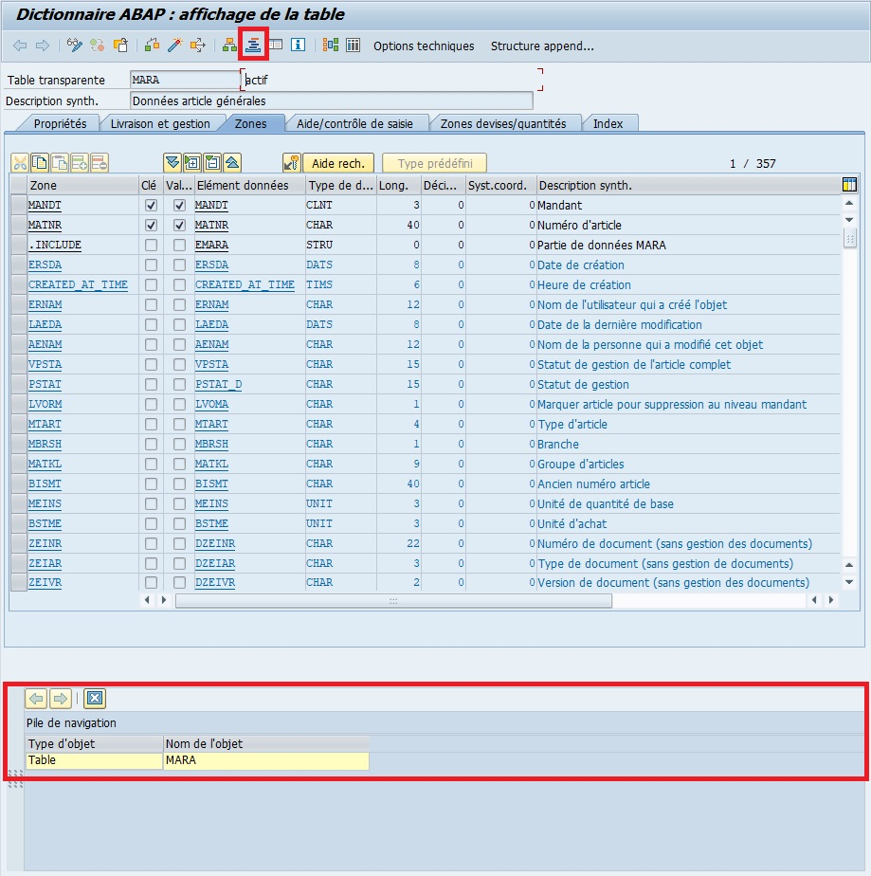
Task: Close the navigation stack panel
Action: tap(94, 699)
